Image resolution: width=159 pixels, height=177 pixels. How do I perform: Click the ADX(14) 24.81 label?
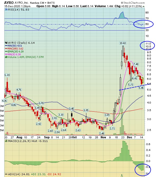pyautogui.click(x=19, y=174)
